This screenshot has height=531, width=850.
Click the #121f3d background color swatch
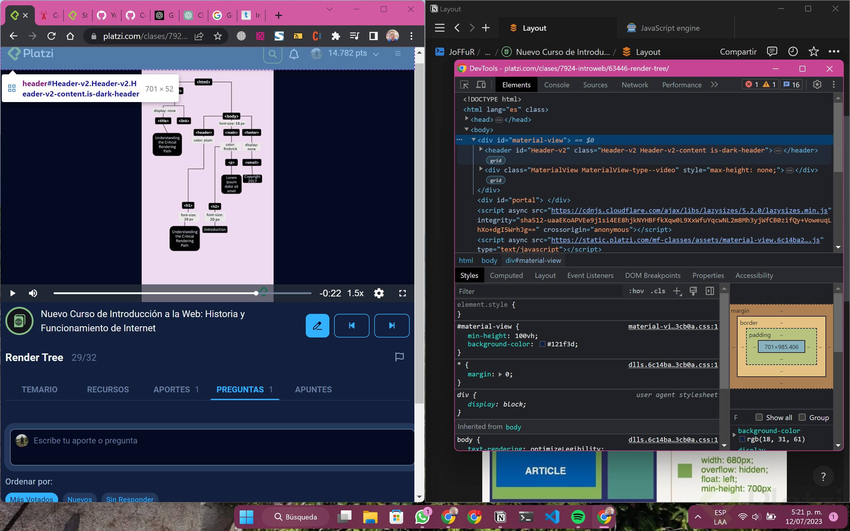tap(542, 344)
